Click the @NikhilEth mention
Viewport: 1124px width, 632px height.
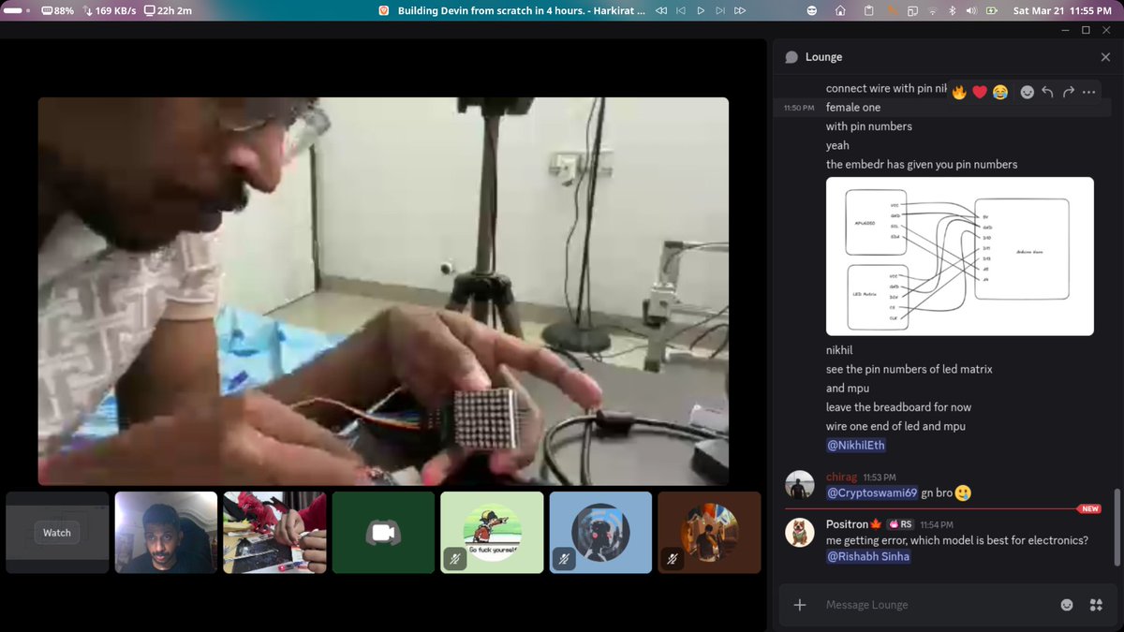[855, 446]
